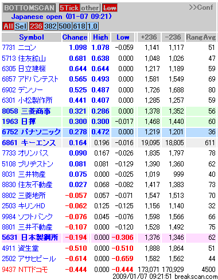Click -236 value 999 for 三井物産
This screenshot has height=280, width=218.
point(178,174)
